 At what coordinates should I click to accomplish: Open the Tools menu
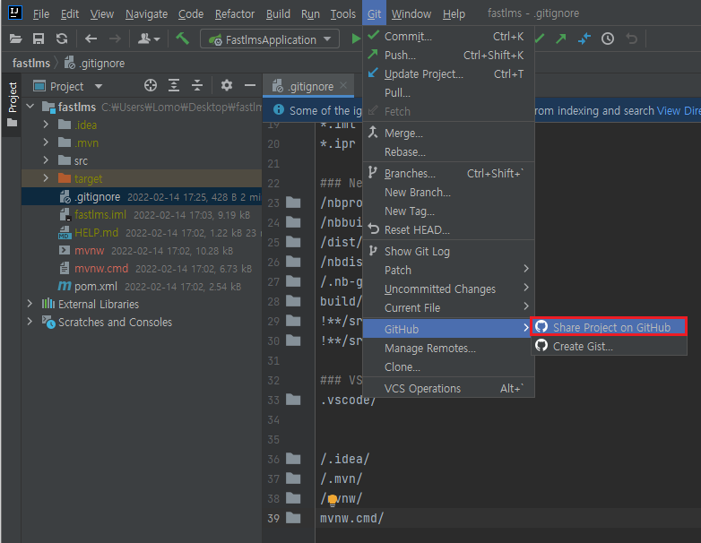(x=343, y=14)
